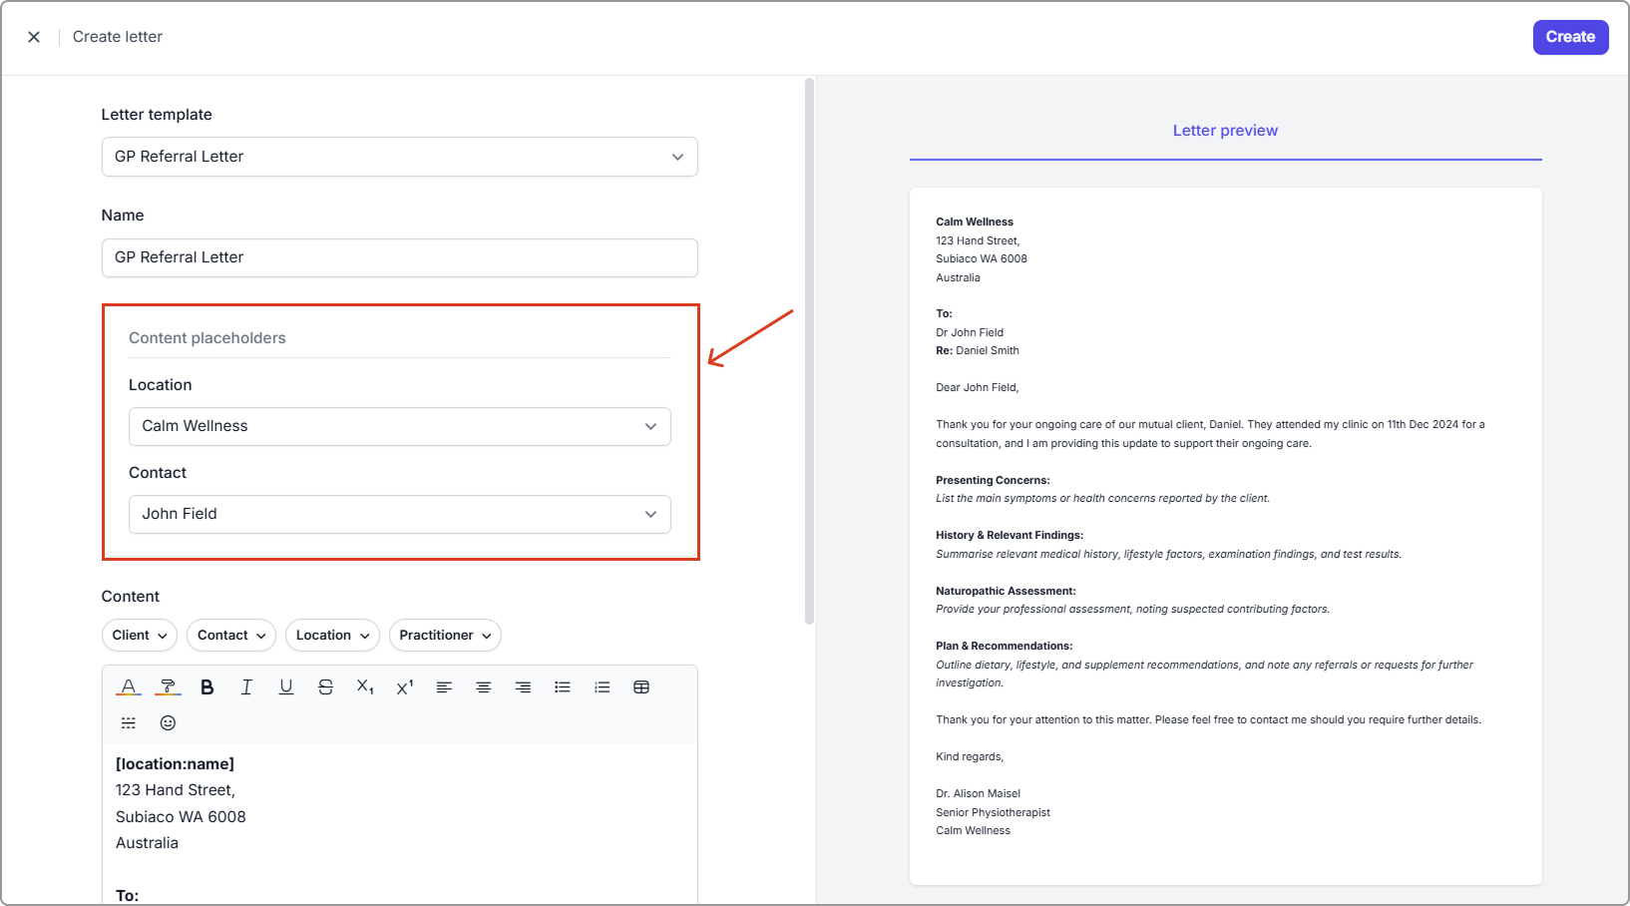Select the Letter preview tab
Image resolution: width=1630 pixels, height=906 pixels.
1225,131
